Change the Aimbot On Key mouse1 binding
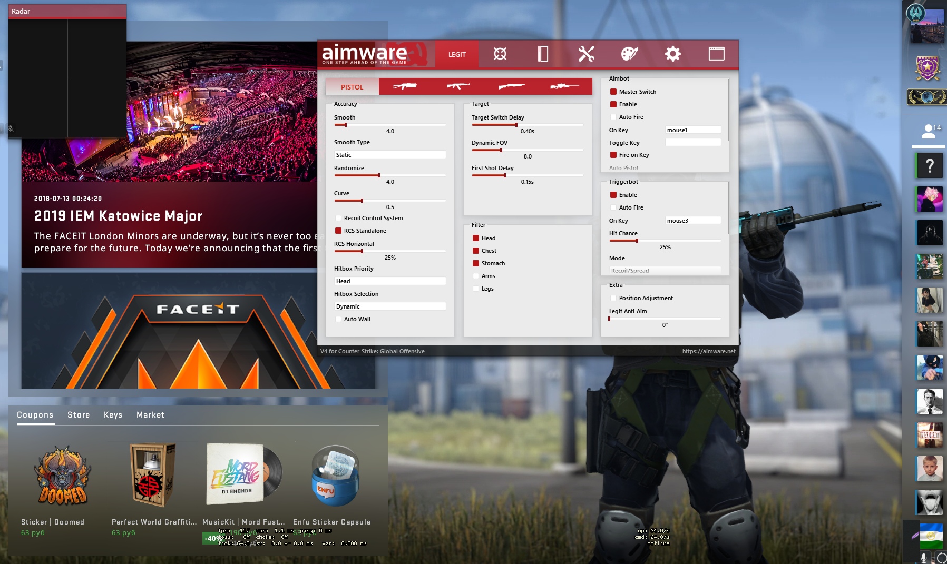This screenshot has width=947, height=564. tap(693, 130)
